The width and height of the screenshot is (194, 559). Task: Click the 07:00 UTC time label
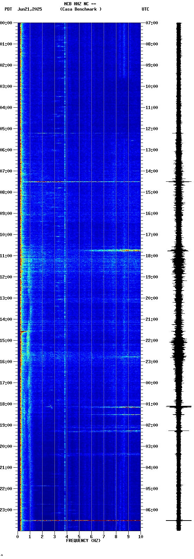click(152, 23)
